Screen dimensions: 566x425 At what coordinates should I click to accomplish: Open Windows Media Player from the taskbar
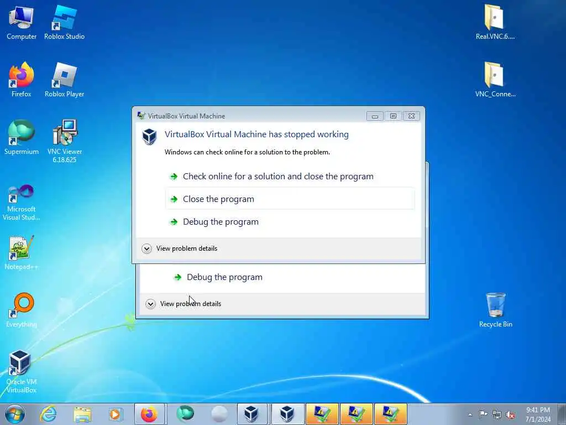click(x=116, y=414)
